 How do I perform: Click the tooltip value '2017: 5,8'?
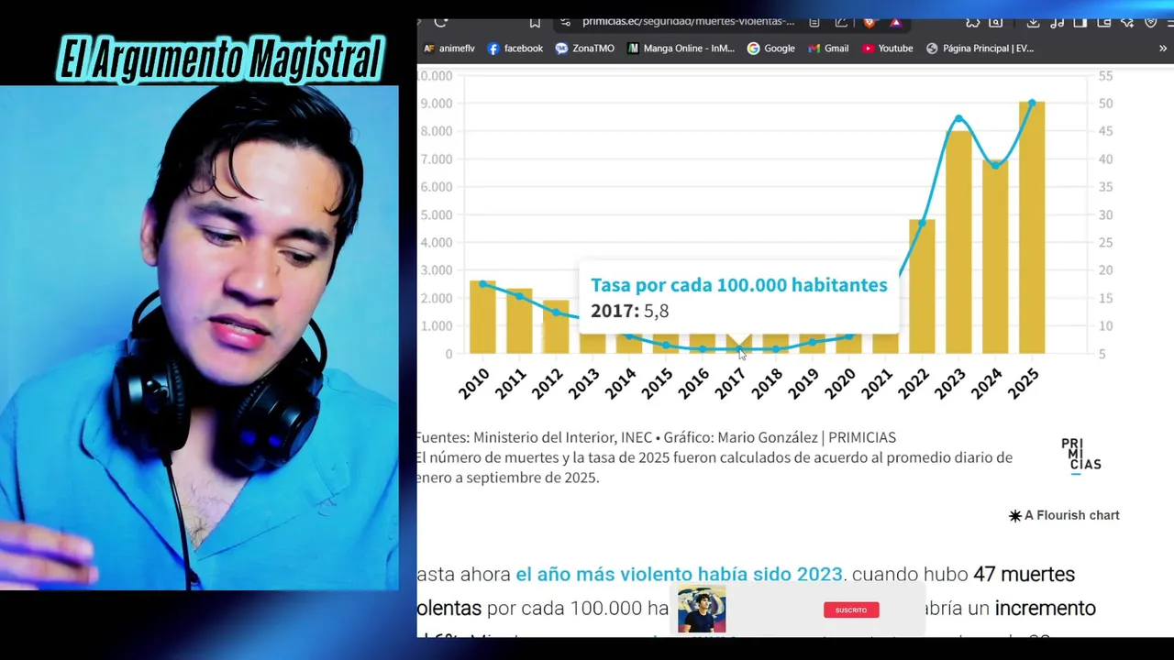coord(629,311)
